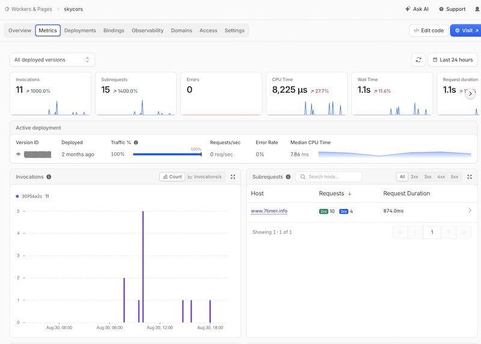Expand the www.7timer.info row chevron
Image resolution: width=481 pixels, height=344 pixels.
pos(470,210)
